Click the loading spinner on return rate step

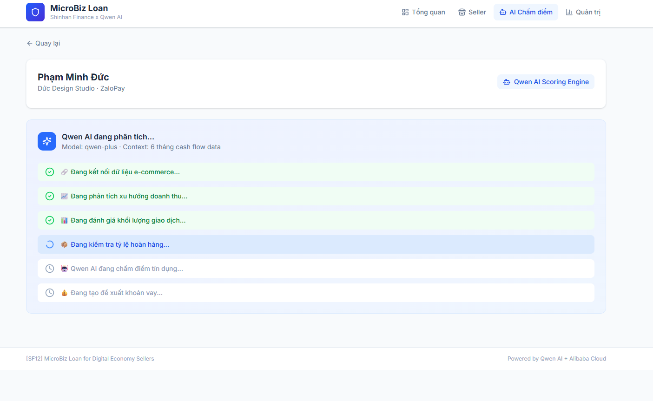50,244
